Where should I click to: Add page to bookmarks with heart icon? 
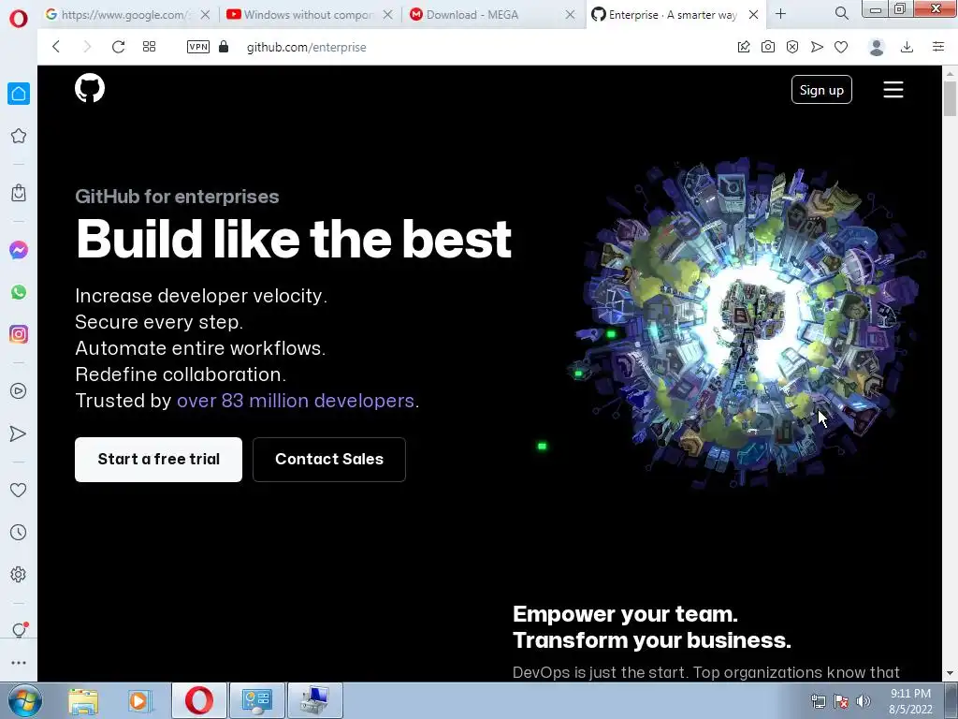[841, 47]
